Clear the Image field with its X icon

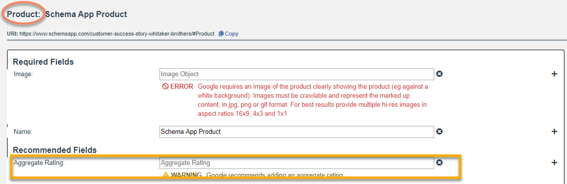tap(439, 74)
